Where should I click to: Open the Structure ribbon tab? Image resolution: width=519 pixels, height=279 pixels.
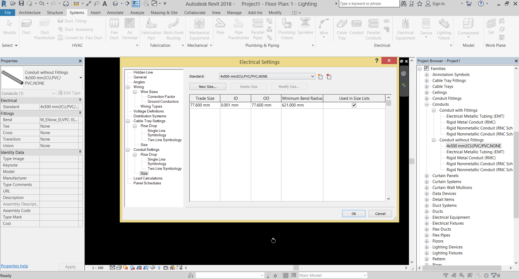[x=55, y=13]
